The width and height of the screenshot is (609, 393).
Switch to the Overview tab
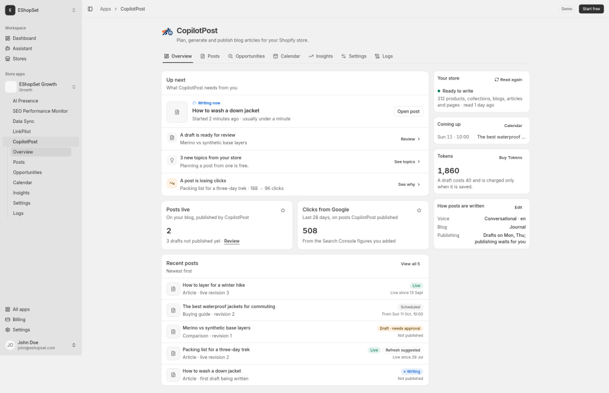pos(178,56)
